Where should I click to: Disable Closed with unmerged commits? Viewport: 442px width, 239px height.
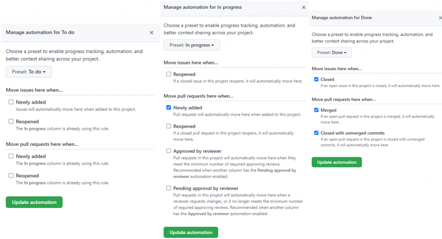(x=316, y=133)
